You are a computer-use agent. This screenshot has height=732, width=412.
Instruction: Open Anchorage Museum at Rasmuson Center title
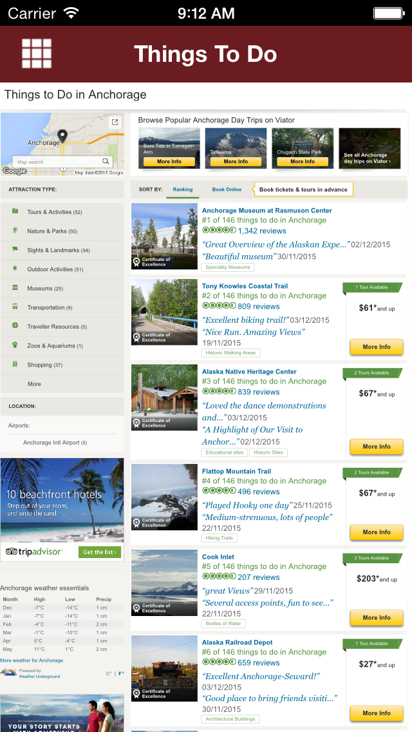tap(267, 211)
